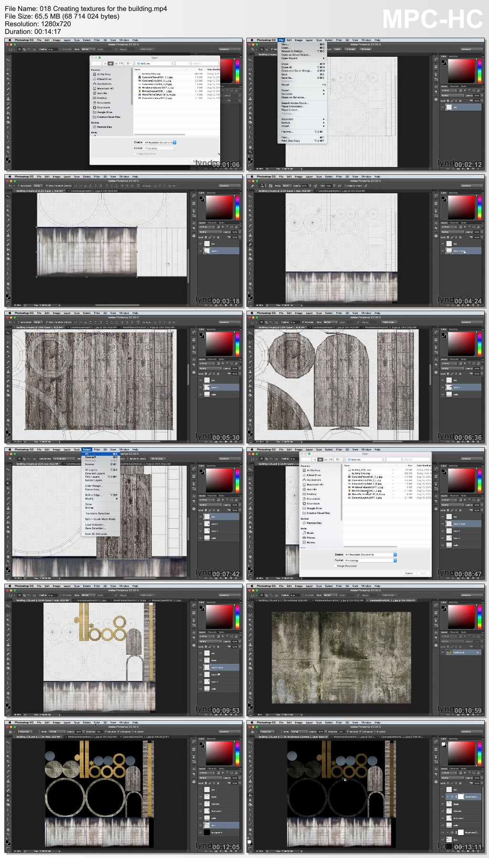The width and height of the screenshot is (489, 858).
Task: Click the Apple menu icon in the 00:09:53 frame
Action: point(10,586)
